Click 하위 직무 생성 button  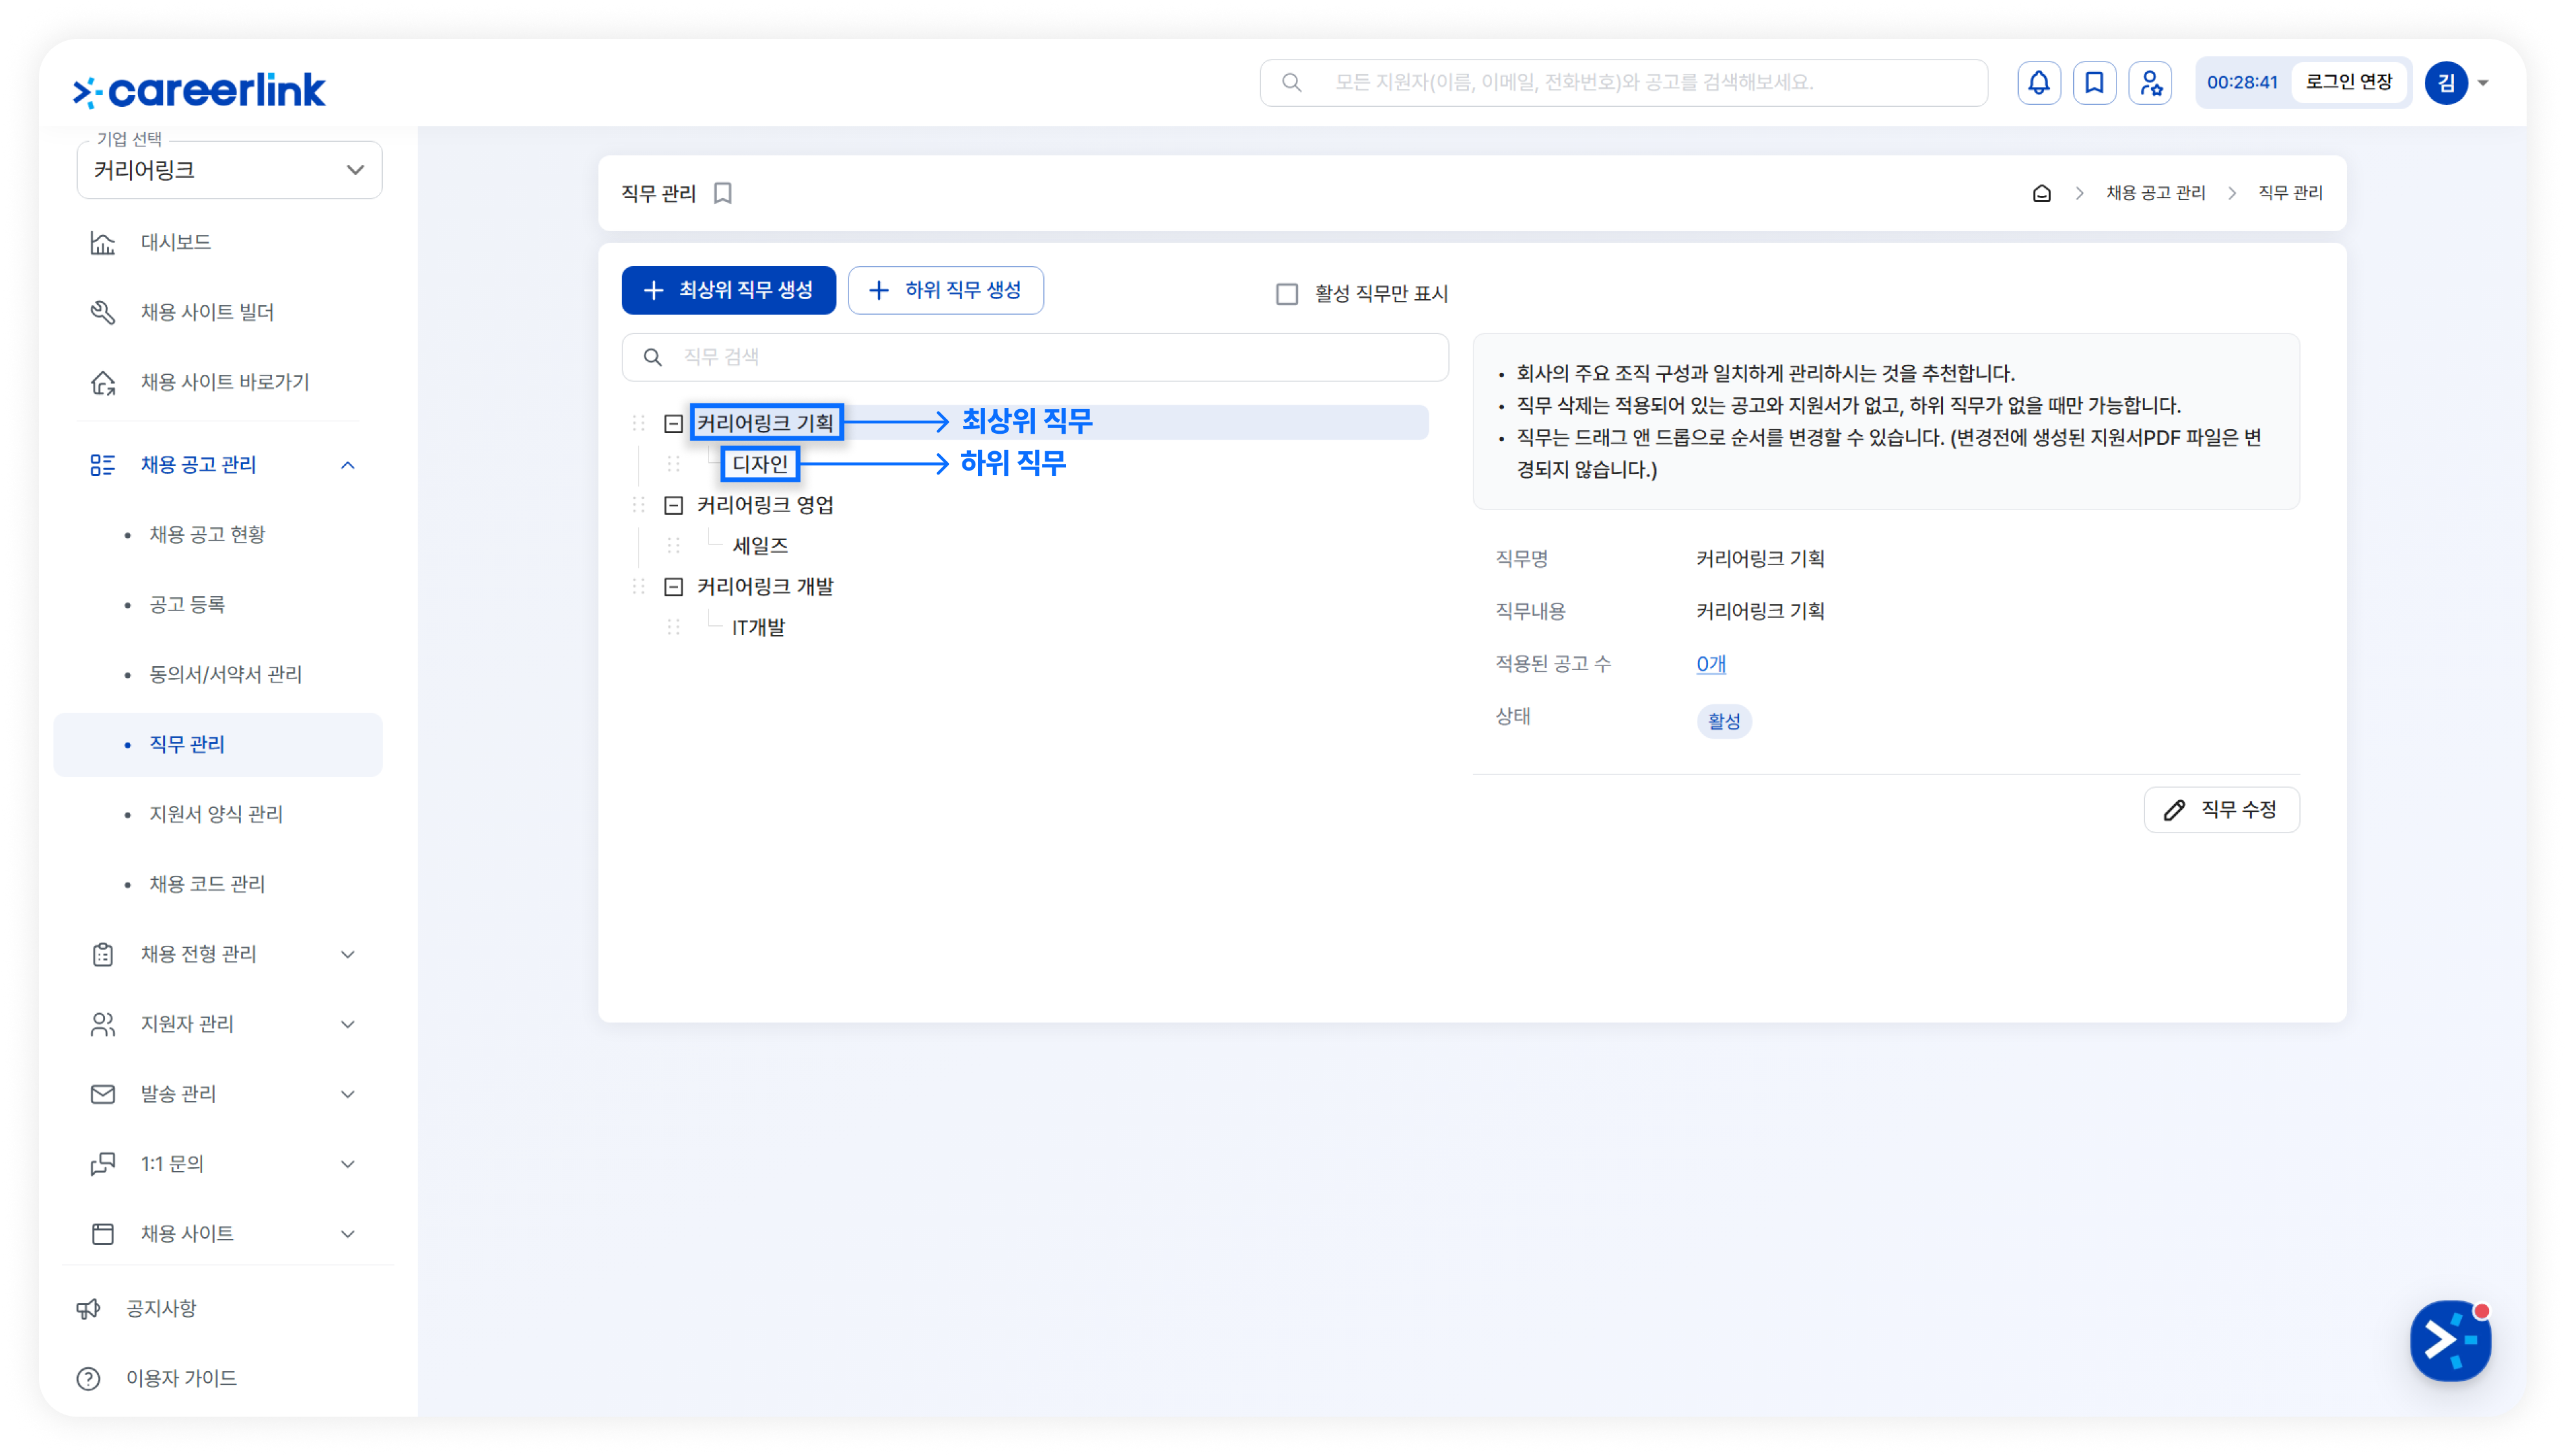click(946, 291)
